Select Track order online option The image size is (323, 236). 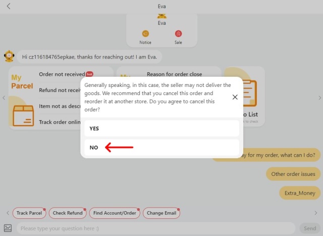(60, 122)
